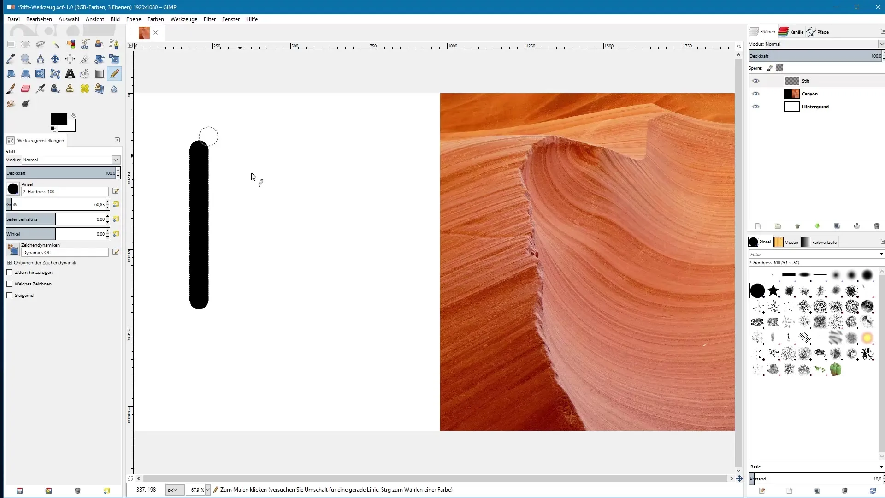Select the Zoom magnifier tool
The height and width of the screenshot is (498, 885).
pyautogui.click(x=26, y=59)
